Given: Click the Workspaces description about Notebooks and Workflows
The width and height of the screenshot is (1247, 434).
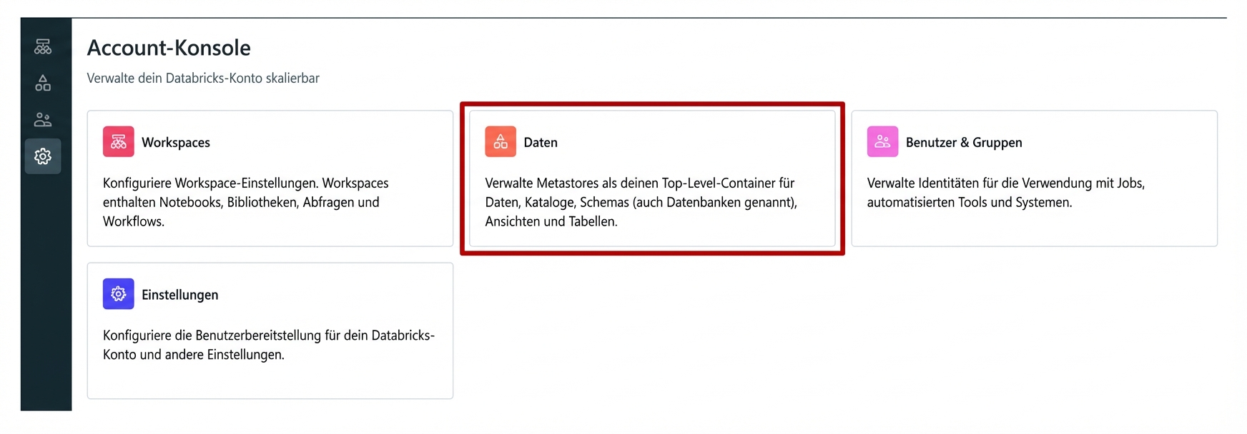Looking at the screenshot, I should [246, 202].
